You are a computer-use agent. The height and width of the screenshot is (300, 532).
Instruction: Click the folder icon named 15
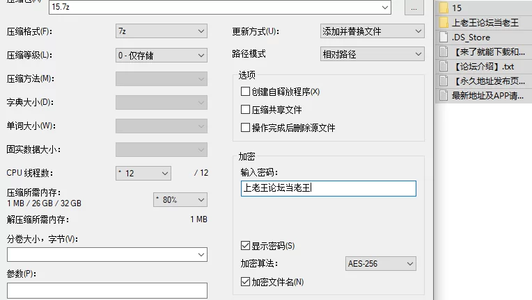444,8
